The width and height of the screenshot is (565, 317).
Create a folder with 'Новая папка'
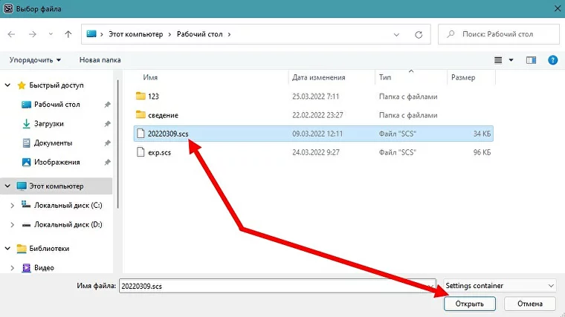coord(100,60)
